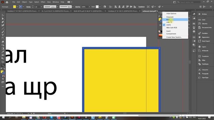Screen dimensions: 214x120
Task: Open the Links panel
Action: click(202, 20)
